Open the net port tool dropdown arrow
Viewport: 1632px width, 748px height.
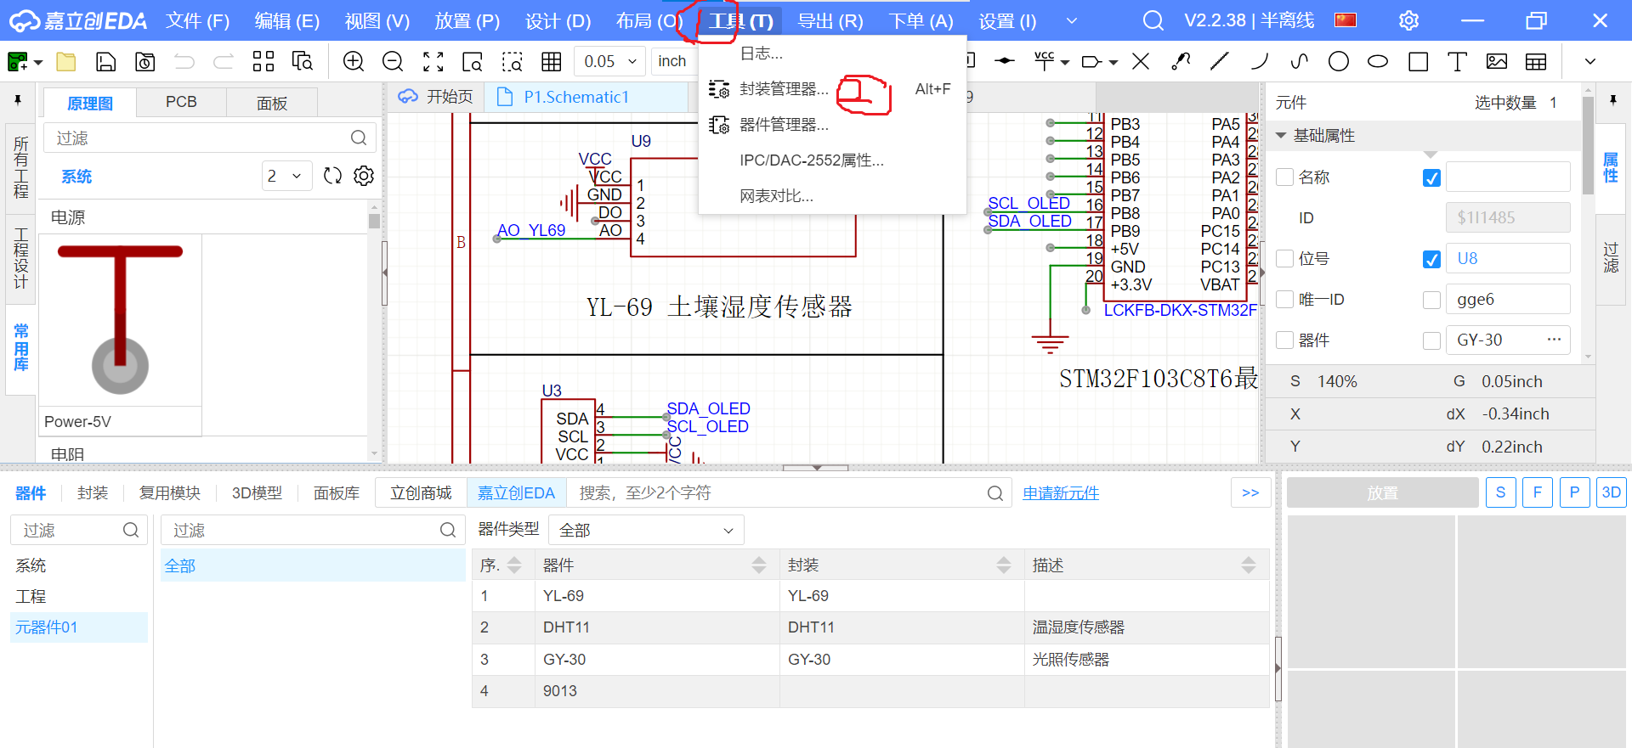[x=1113, y=62]
